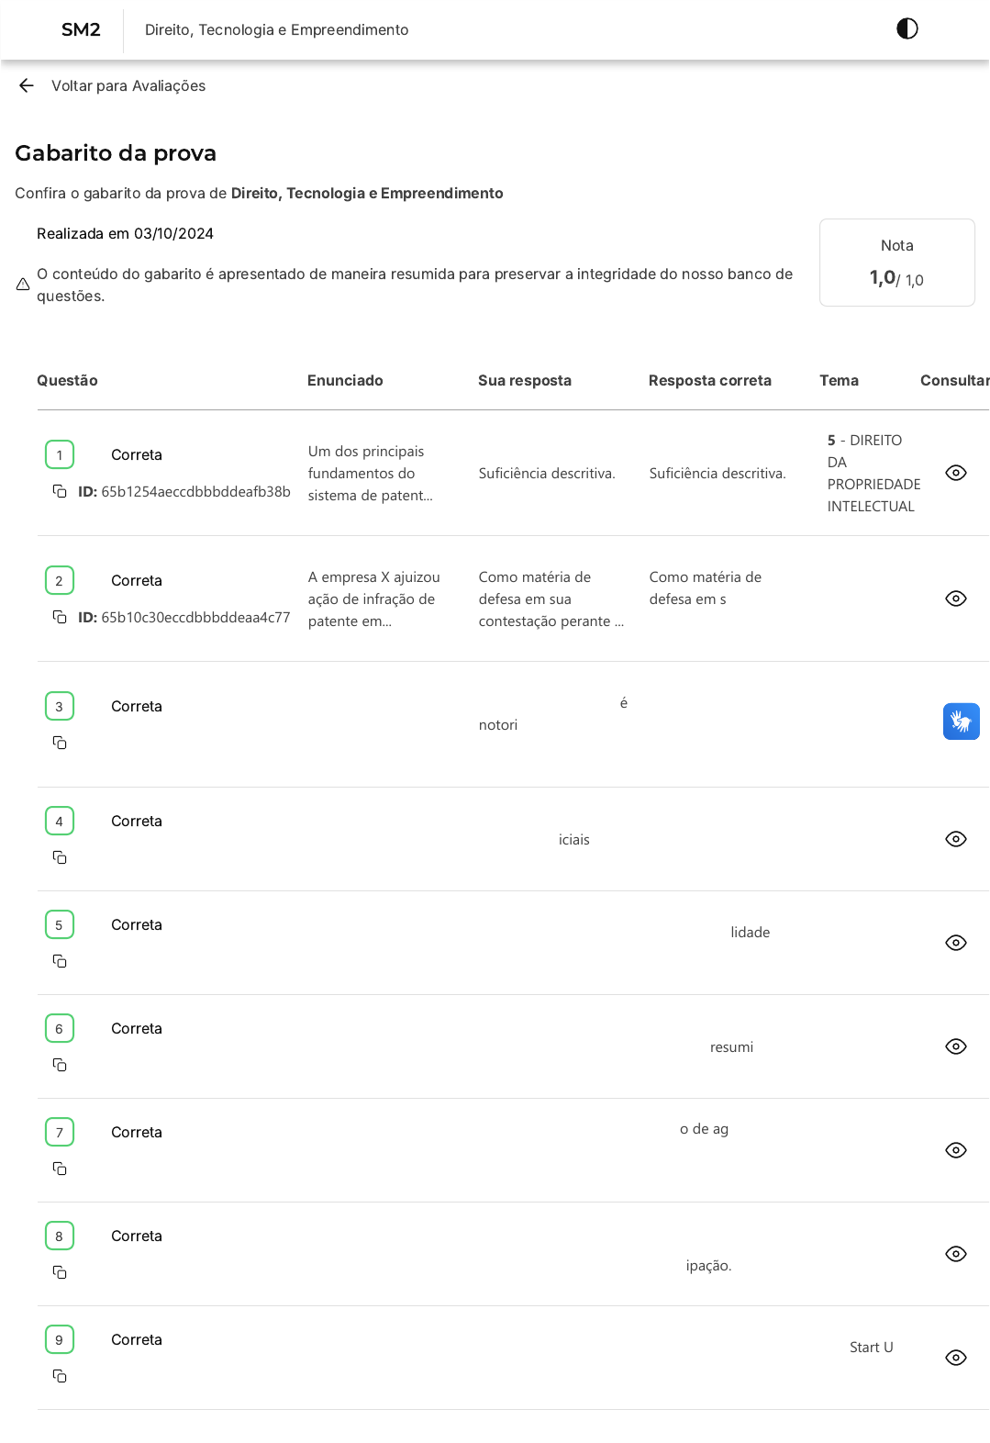Click the Resposta correta column header

pos(709,380)
